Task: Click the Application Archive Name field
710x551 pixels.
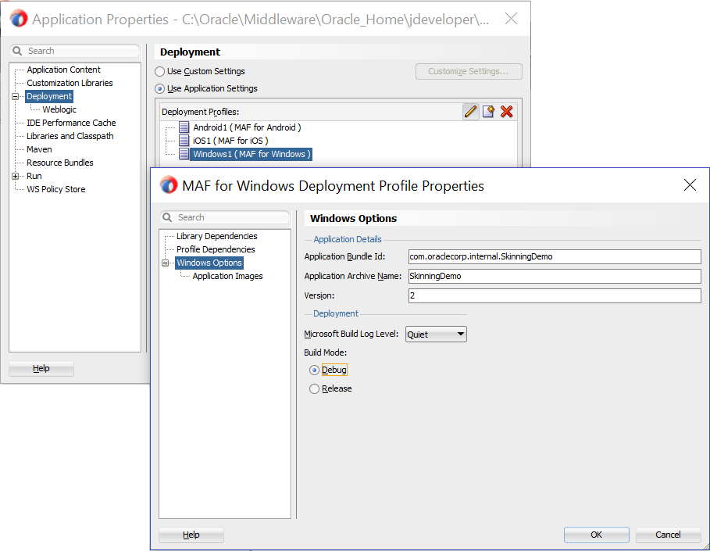Action: [x=555, y=276]
